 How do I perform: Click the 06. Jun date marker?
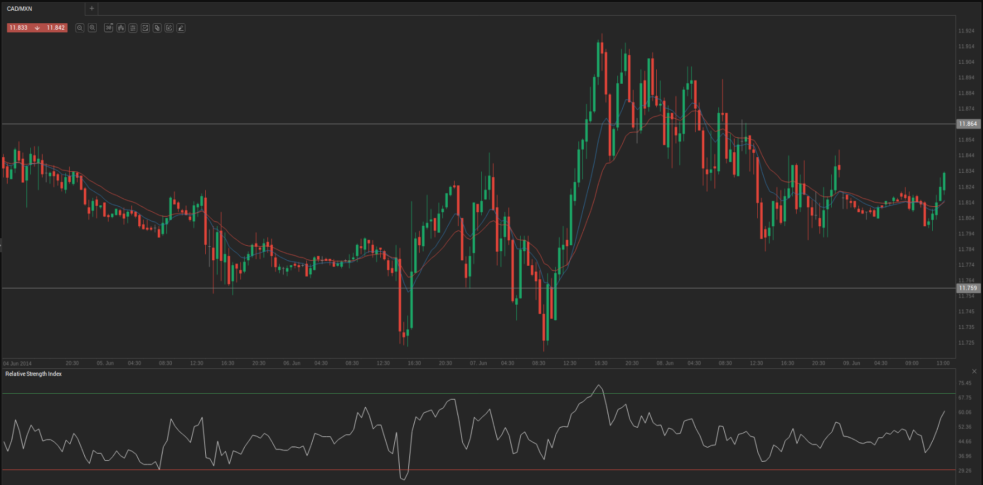[x=292, y=363]
